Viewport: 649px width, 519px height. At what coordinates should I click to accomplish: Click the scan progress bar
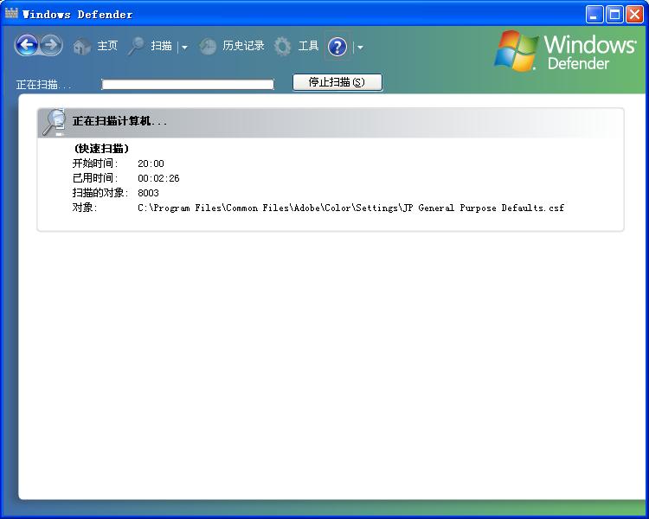click(x=188, y=85)
